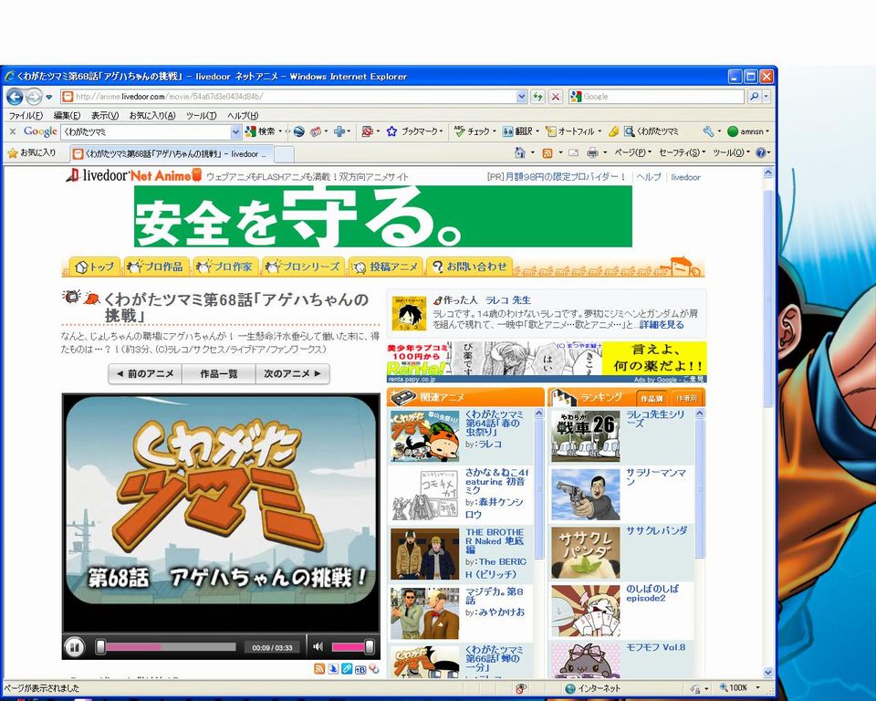Click the お気に入り favorites star button
This screenshot has width=876, height=701.
point(32,152)
